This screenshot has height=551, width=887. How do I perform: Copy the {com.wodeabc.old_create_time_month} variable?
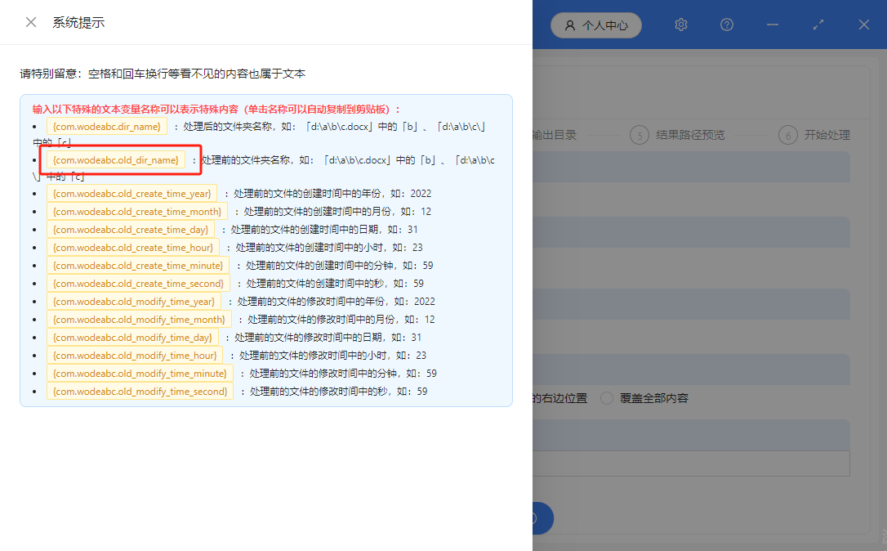137,211
